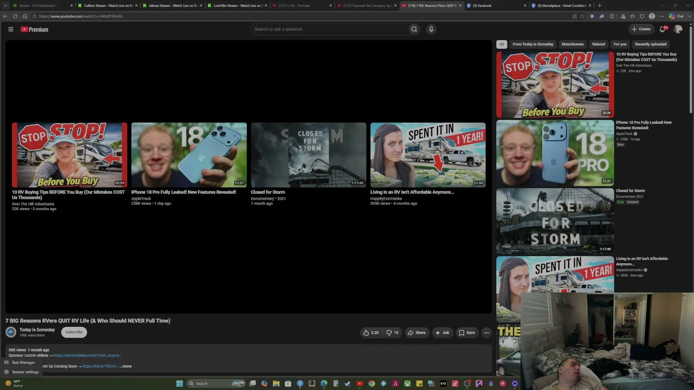The width and height of the screenshot is (694, 390).
Task: Open sidebar 10 RV Buying Tips title
Action: (646, 57)
